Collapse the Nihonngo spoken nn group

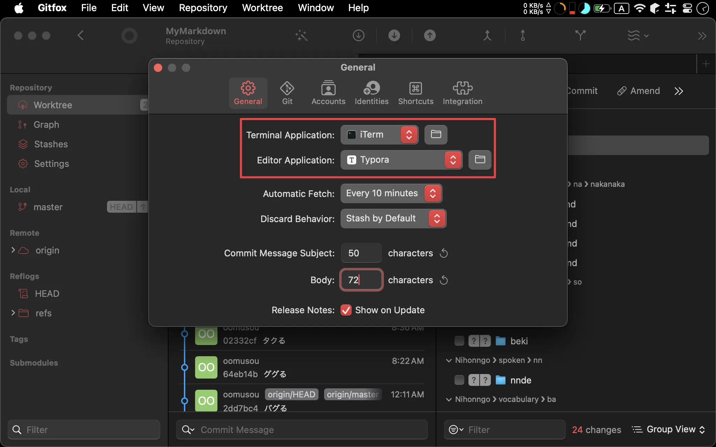449,360
